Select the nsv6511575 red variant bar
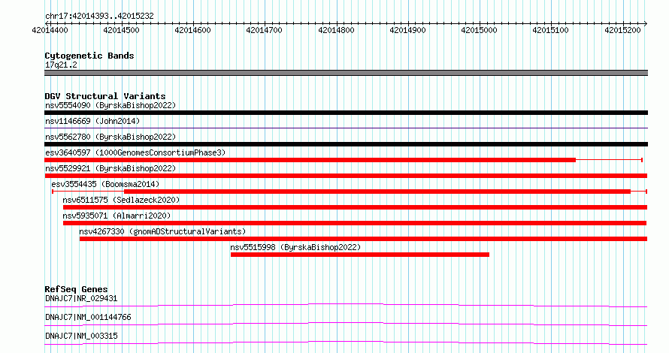The width and height of the screenshot is (669, 353). point(355,207)
